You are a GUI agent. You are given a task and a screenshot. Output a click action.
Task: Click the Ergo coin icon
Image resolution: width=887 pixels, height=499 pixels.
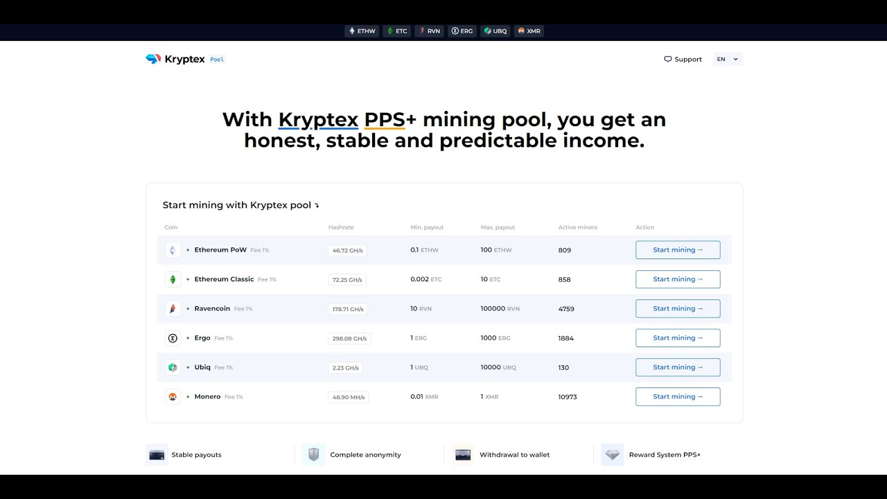pyautogui.click(x=173, y=338)
